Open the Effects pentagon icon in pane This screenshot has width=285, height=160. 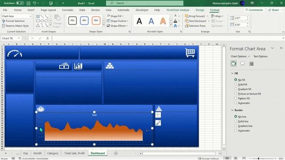click(242, 64)
